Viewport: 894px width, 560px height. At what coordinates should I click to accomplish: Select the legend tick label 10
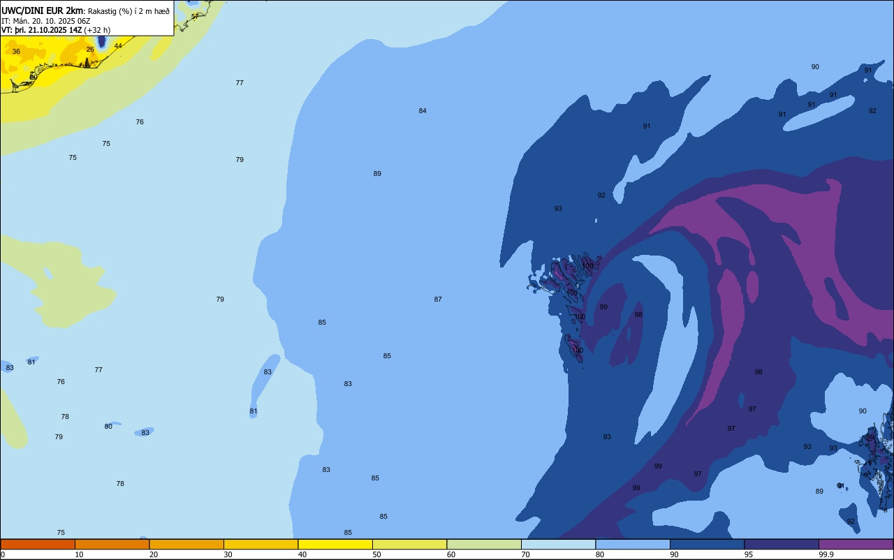pos(79,554)
